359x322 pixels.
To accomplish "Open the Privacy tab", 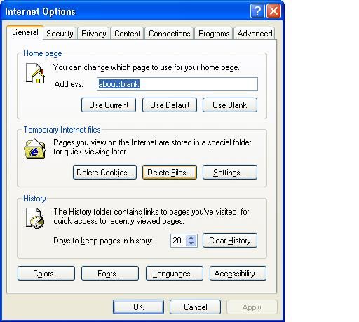I will [93, 34].
